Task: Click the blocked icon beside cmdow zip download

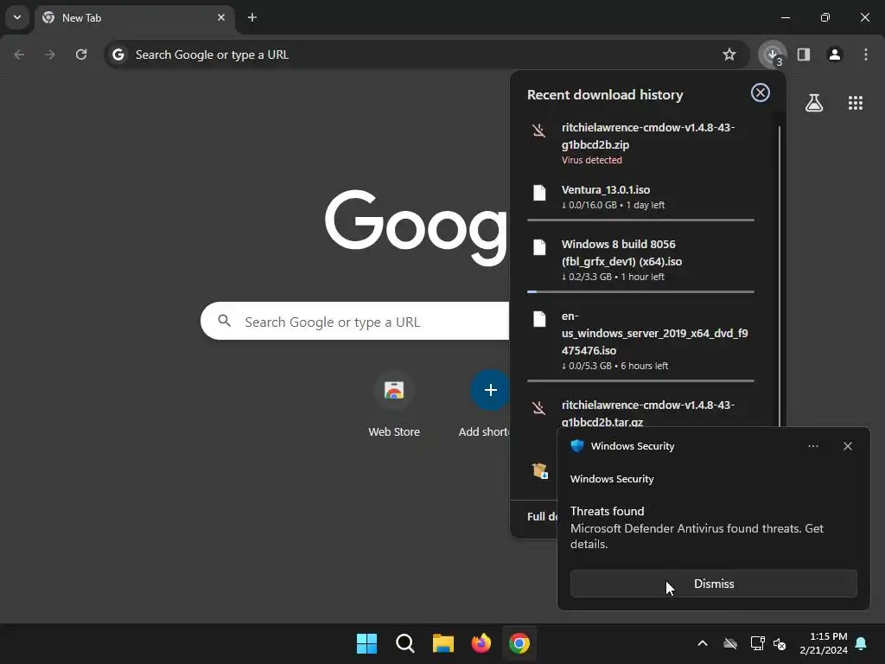Action: (x=539, y=131)
